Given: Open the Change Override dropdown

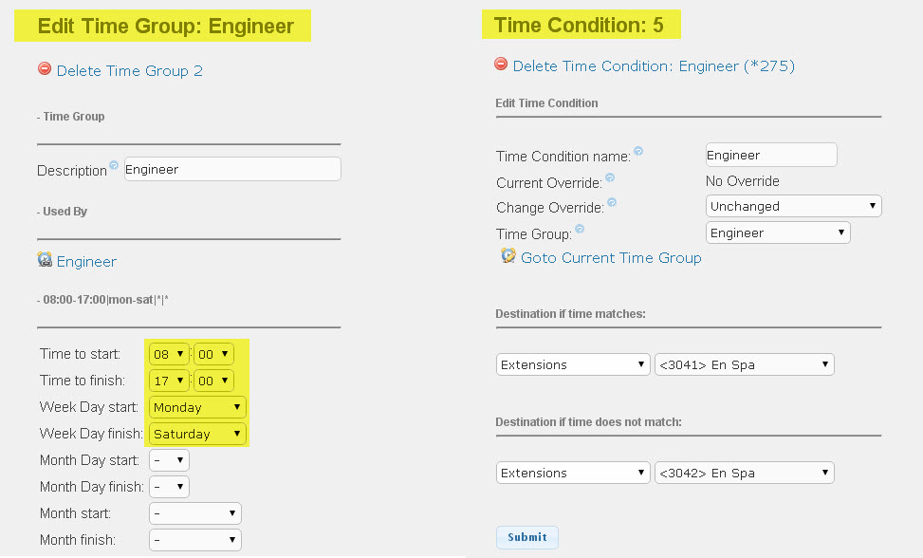Looking at the screenshot, I should click(793, 206).
